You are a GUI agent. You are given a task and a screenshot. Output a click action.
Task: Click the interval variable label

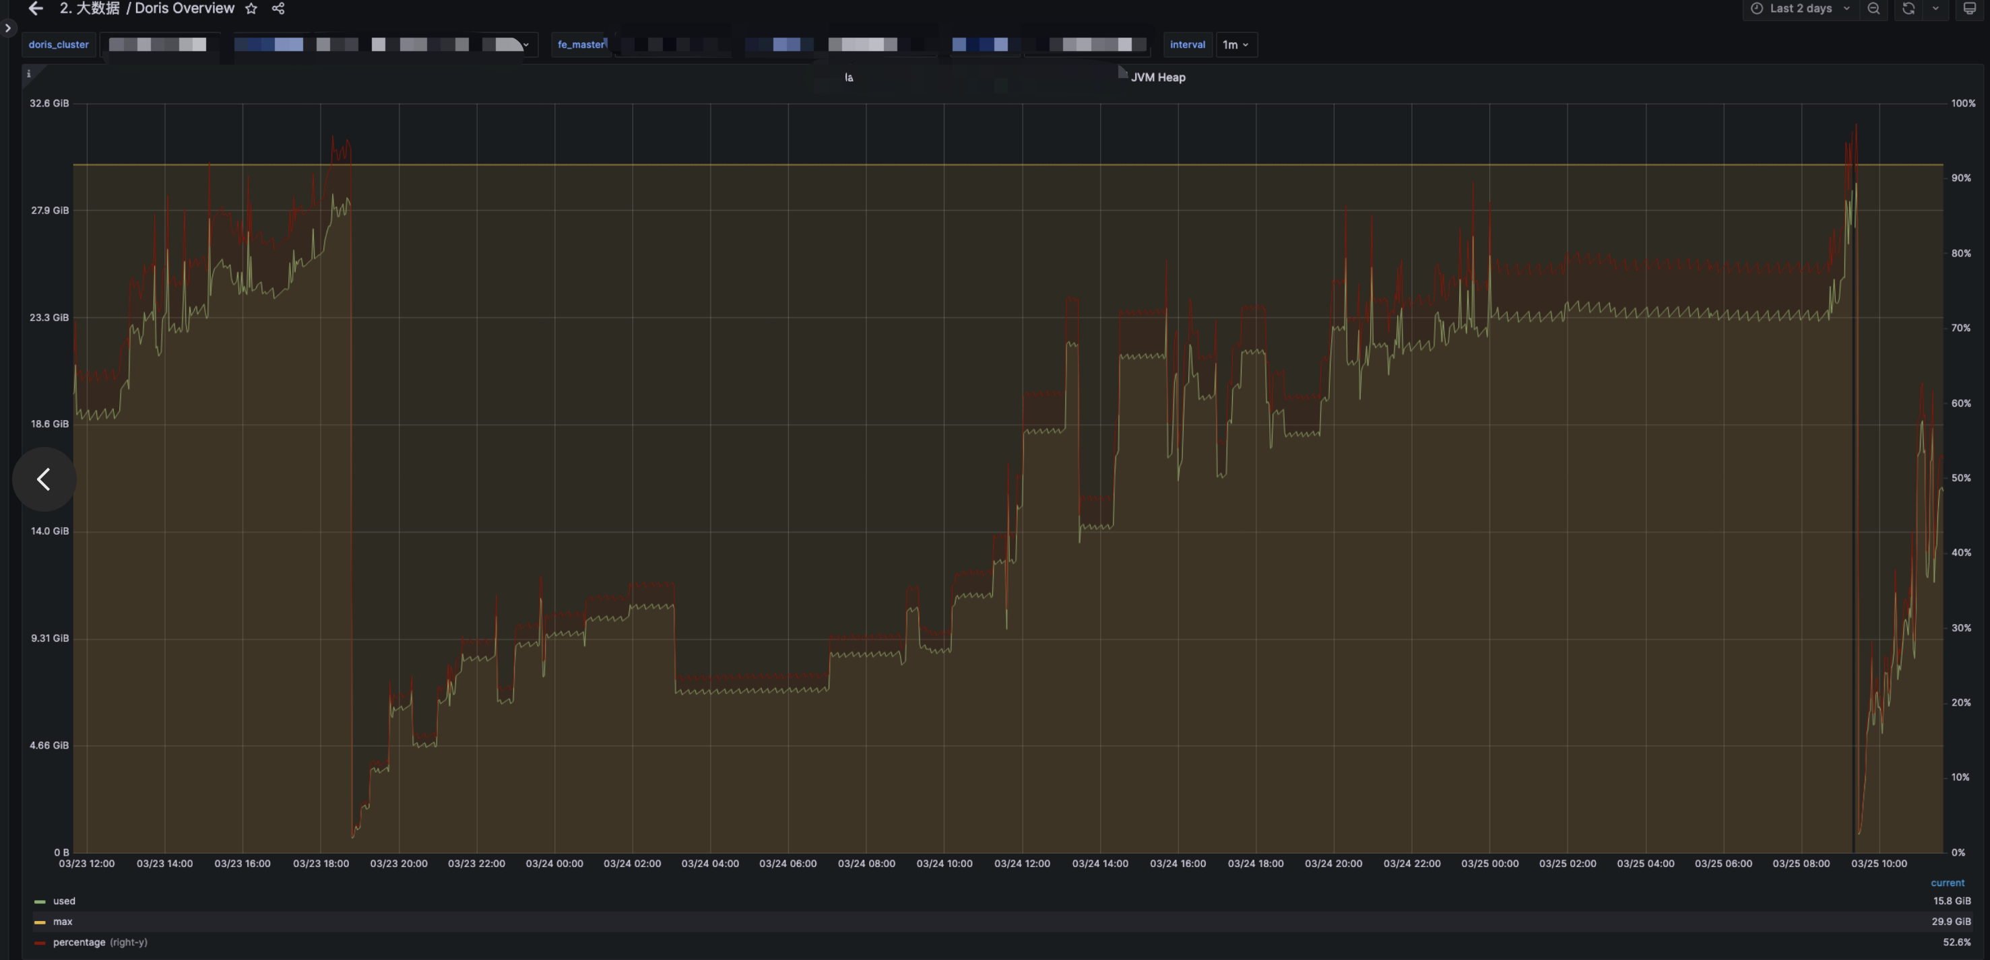coord(1188,44)
